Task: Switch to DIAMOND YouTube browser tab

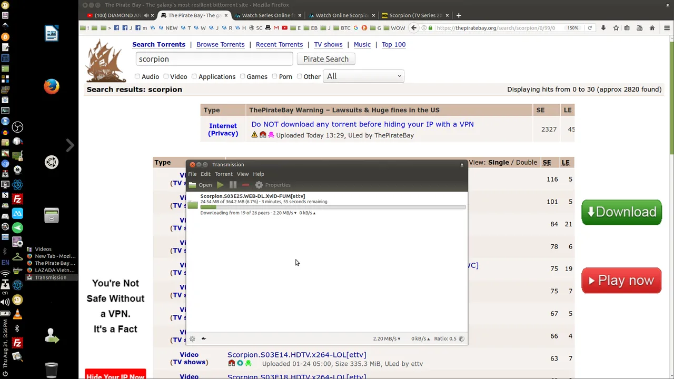Action: [117, 15]
